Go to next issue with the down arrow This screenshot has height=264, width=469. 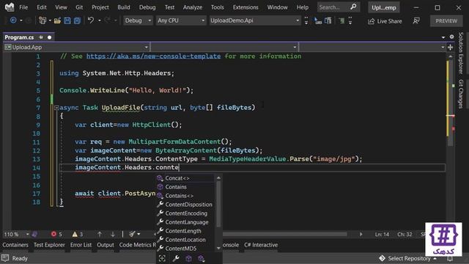point(113,234)
